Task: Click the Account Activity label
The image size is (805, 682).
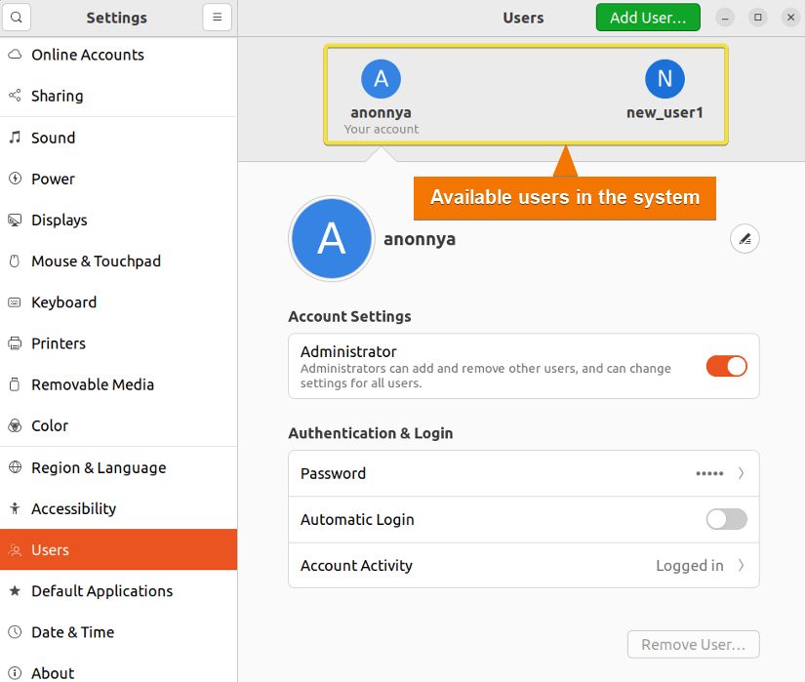Action: (x=356, y=566)
